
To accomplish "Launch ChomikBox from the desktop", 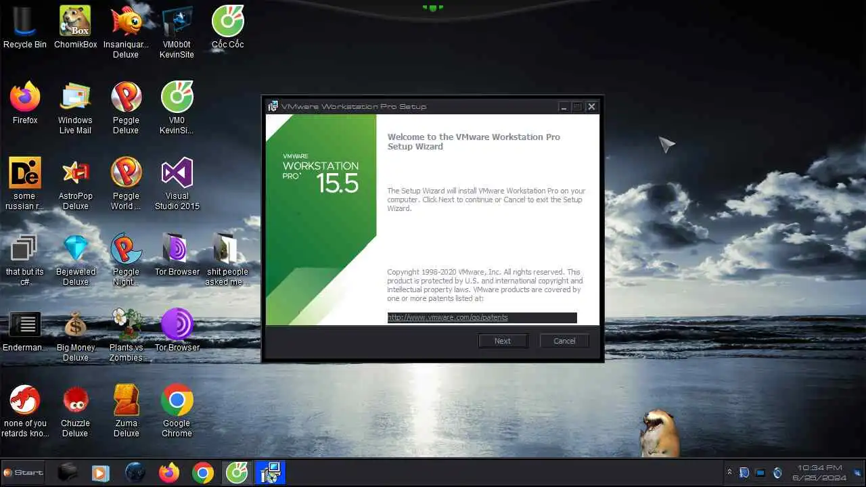I will tap(75, 28).
